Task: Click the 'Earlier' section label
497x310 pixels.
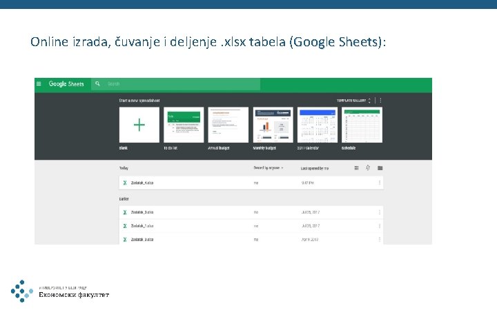Action: [x=124, y=199]
